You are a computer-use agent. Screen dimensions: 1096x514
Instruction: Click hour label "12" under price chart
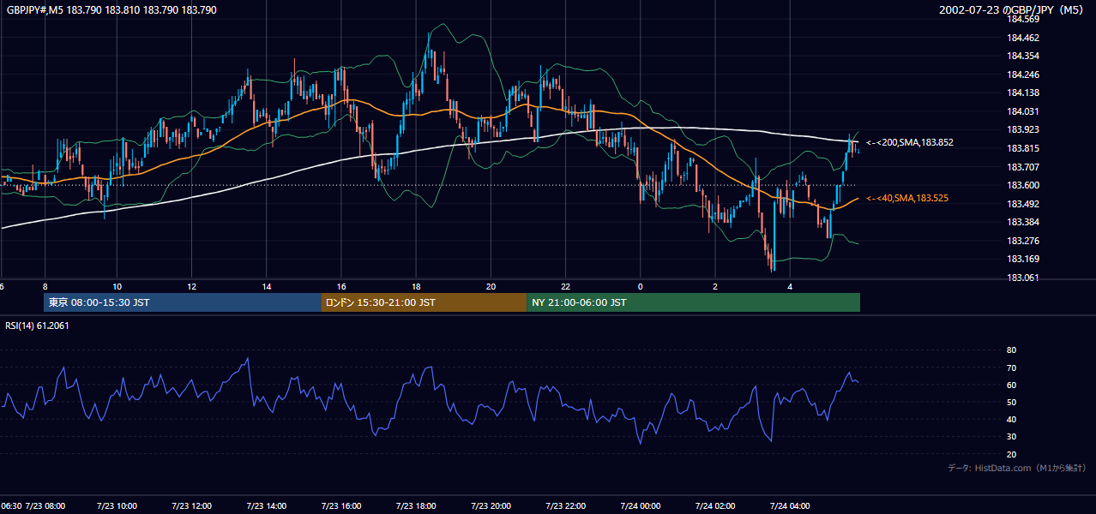pyautogui.click(x=192, y=286)
